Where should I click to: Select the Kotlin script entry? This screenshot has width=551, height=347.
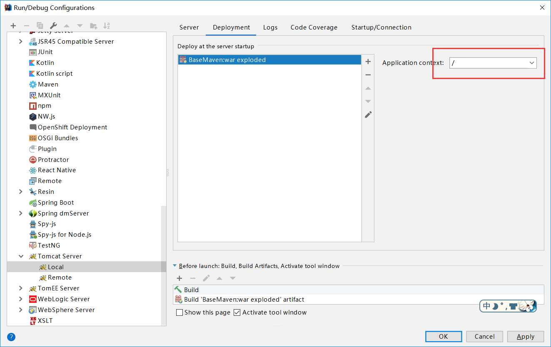pos(51,74)
